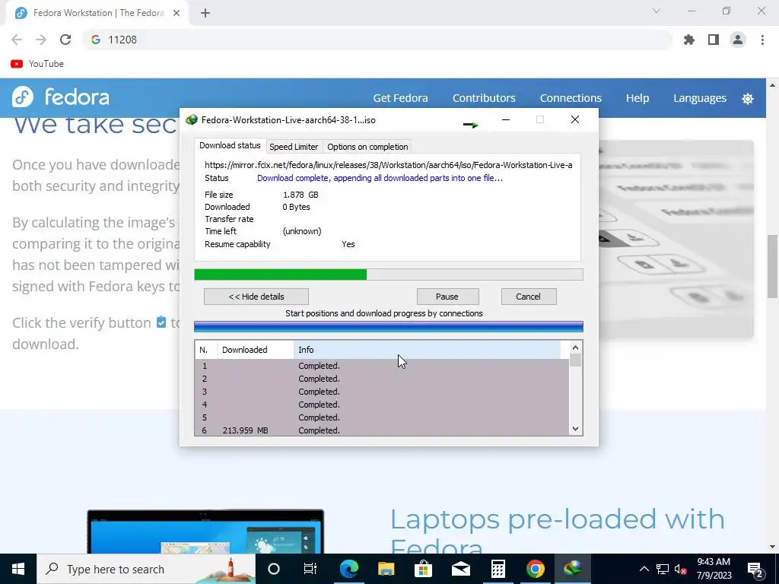Toggle the Fedora site dark mode sun icon
Screen dimensions: 779x584
[x=748, y=98]
